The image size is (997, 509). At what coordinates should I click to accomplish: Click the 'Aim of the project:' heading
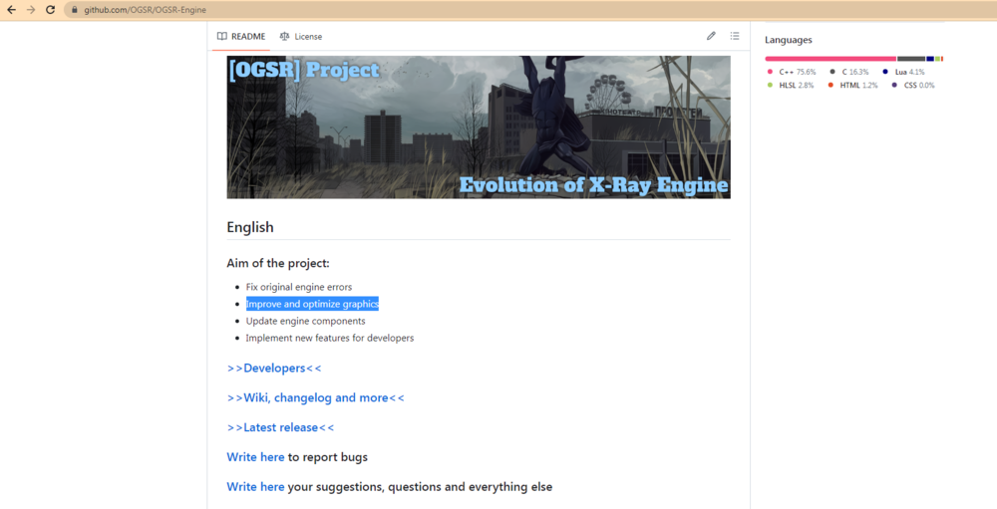[278, 263]
